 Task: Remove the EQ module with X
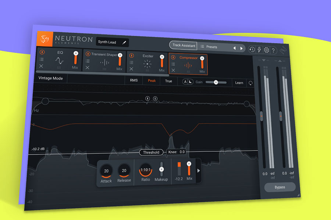click(41, 66)
